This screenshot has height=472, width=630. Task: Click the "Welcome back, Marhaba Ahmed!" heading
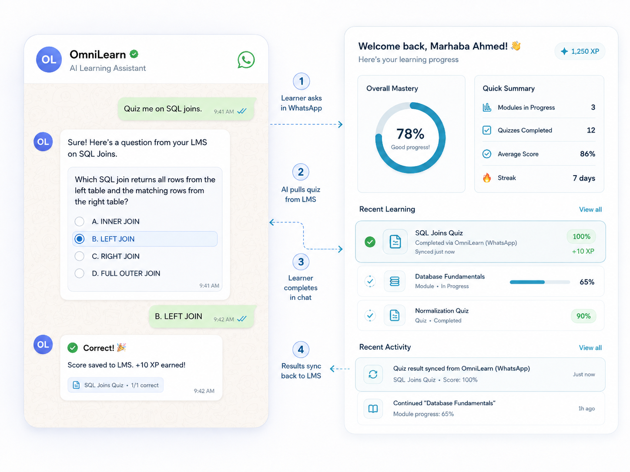(x=433, y=46)
